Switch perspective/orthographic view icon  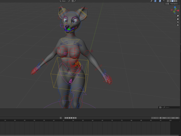tap(178, 25)
